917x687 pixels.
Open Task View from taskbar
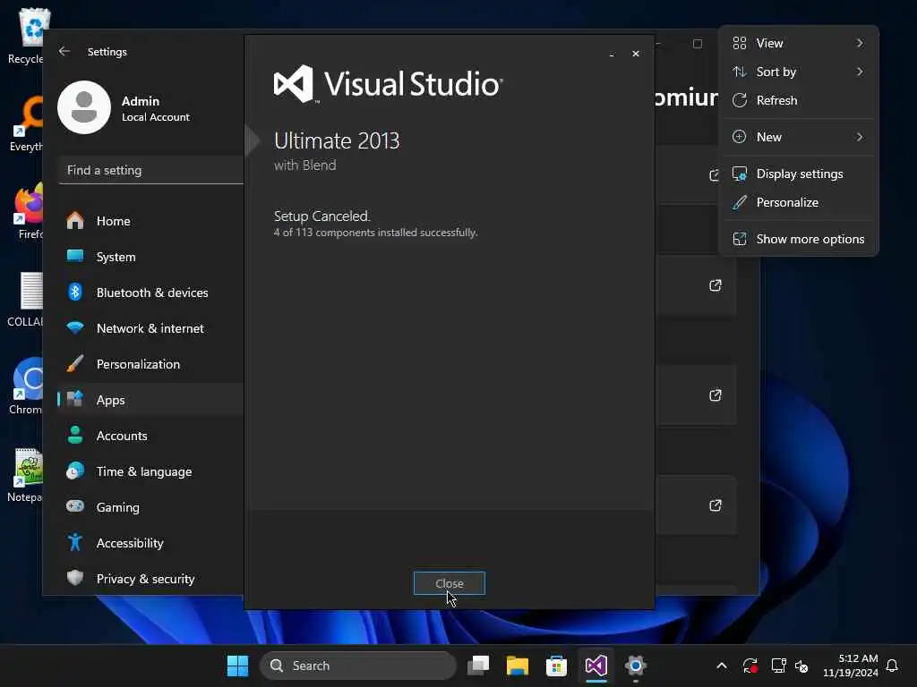478,666
